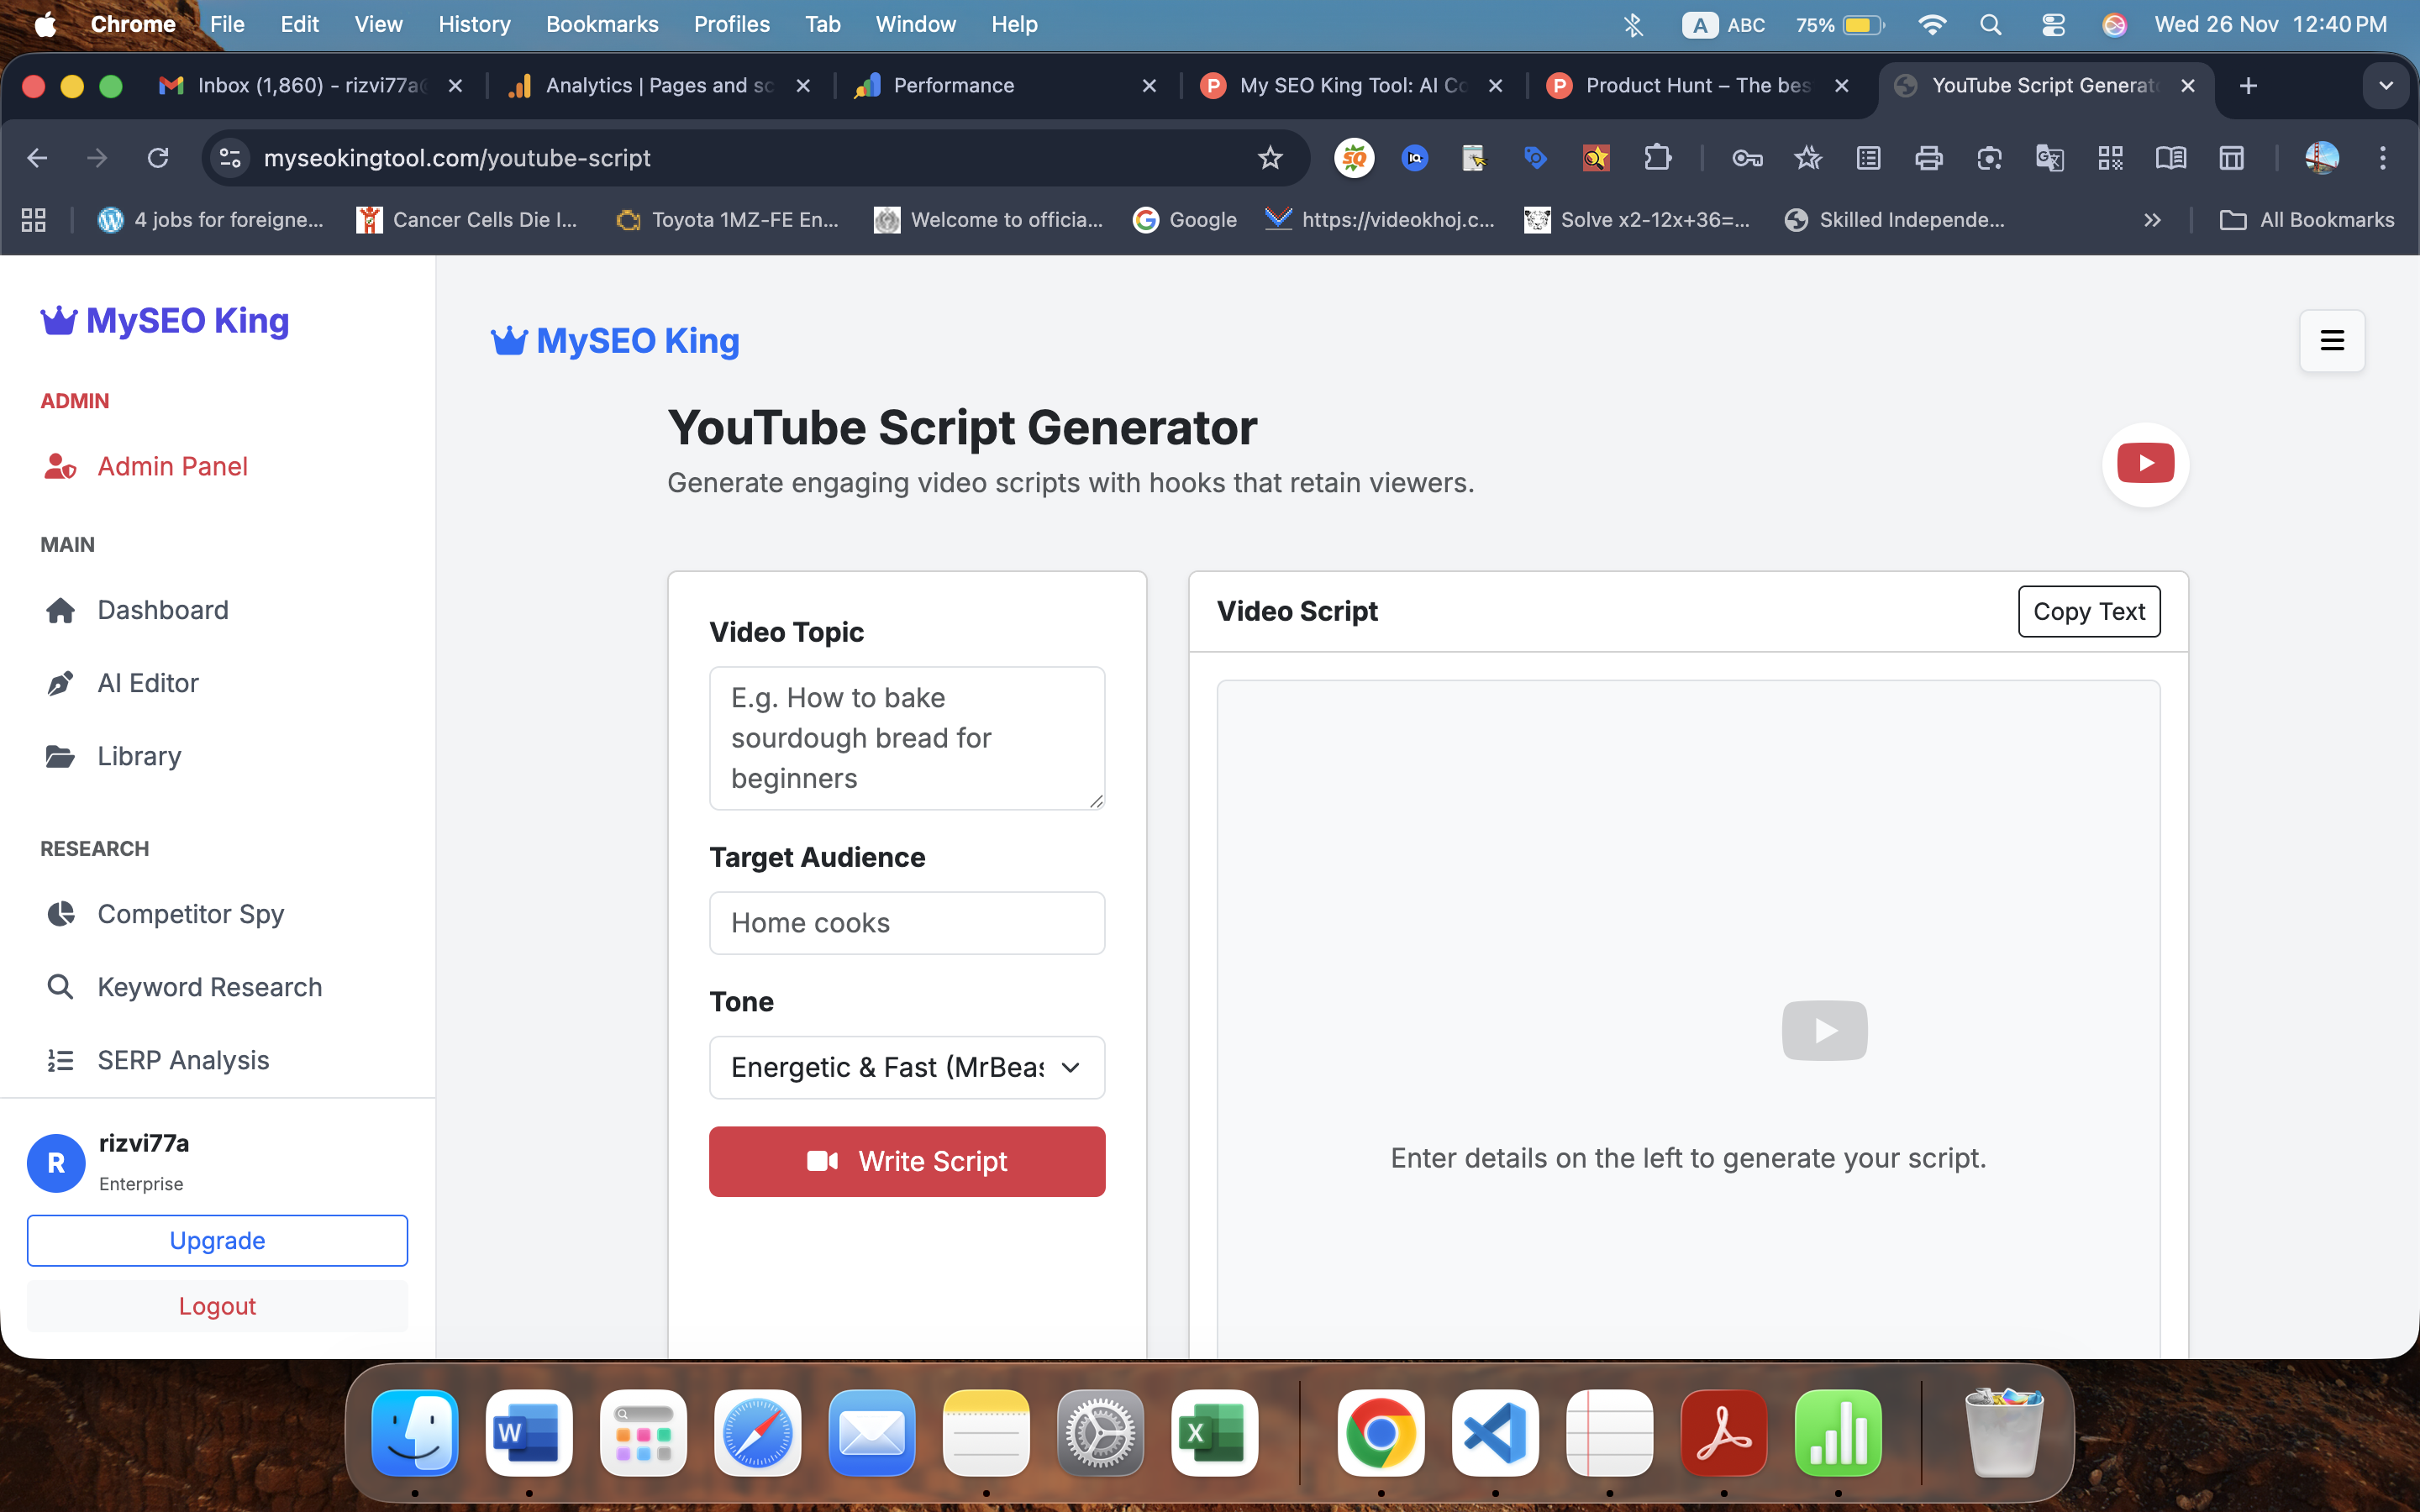The image size is (2420, 1512).
Task: Open Chrome extensions puzzle icon
Action: point(1657,158)
